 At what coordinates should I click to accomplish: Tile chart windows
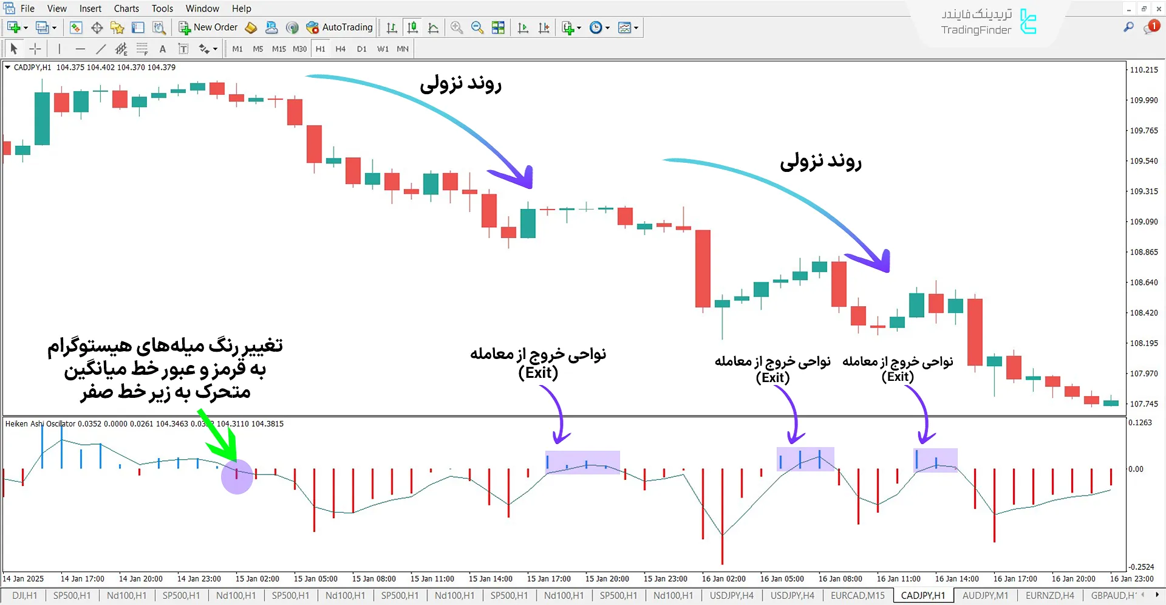(498, 27)
